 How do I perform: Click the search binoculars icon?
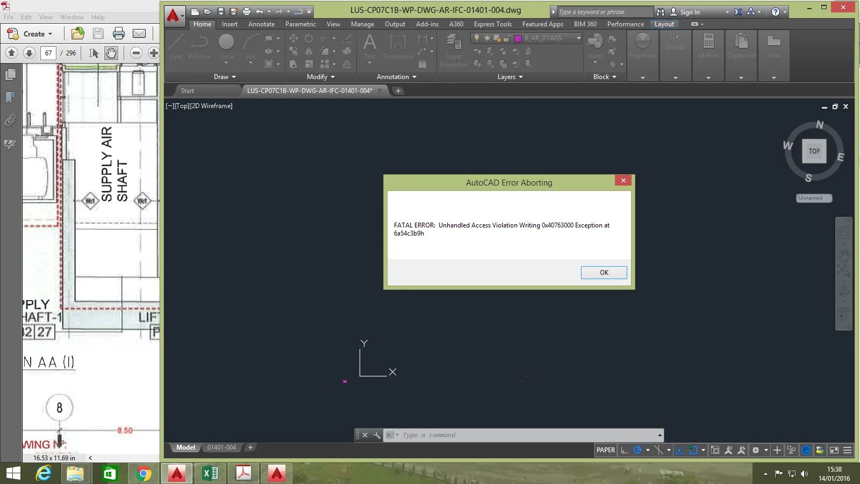(661, 12)
